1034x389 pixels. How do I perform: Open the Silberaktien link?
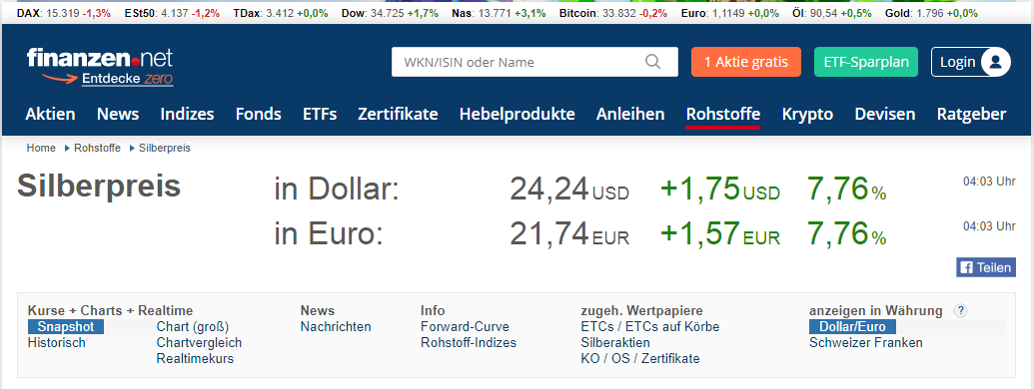pyautogui.click(x=615, y=342)
